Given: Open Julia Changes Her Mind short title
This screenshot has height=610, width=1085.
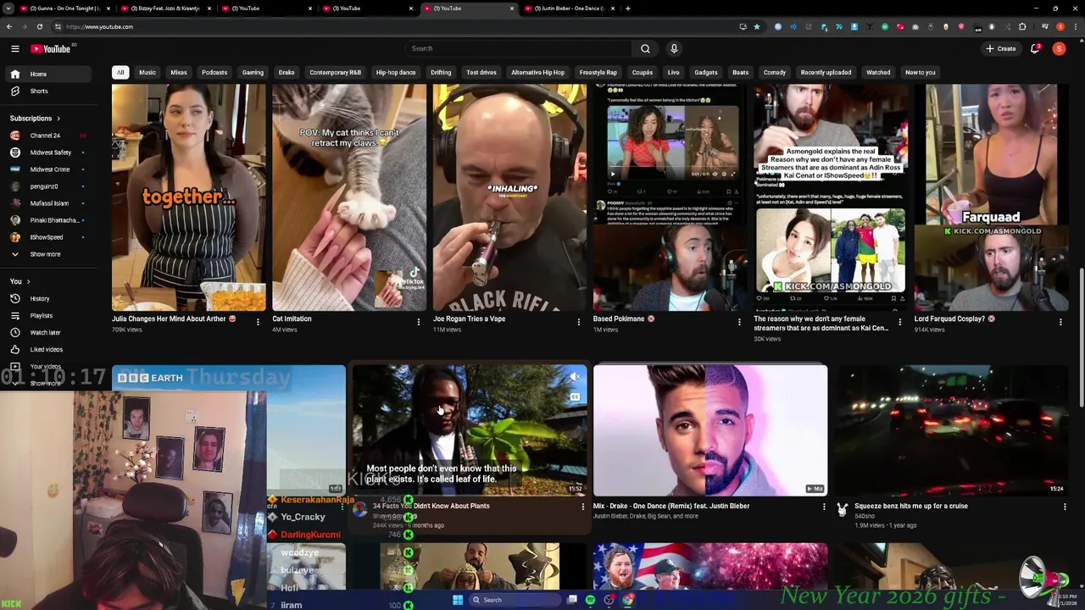Looking at the screenshot, I should [174, 319].
